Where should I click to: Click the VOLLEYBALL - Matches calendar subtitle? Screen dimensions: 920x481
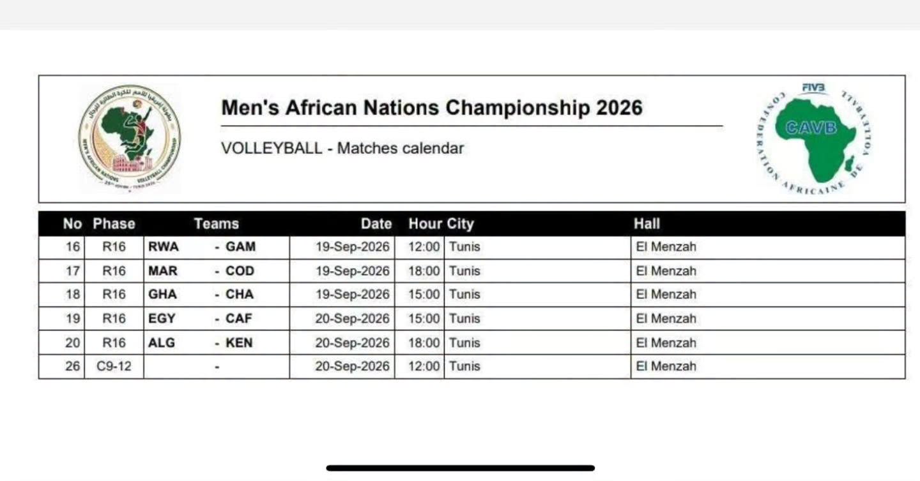342,148
